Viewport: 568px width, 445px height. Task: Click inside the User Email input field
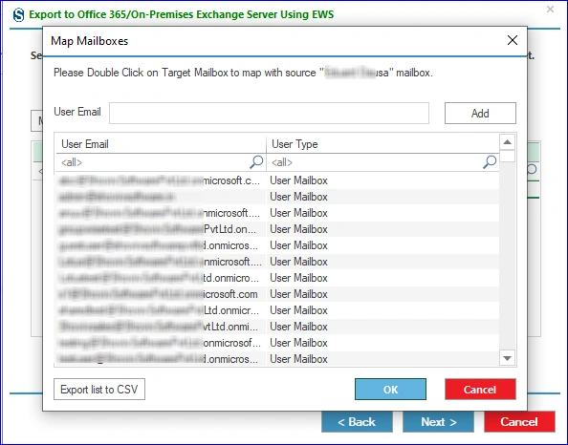pos(269,114)
